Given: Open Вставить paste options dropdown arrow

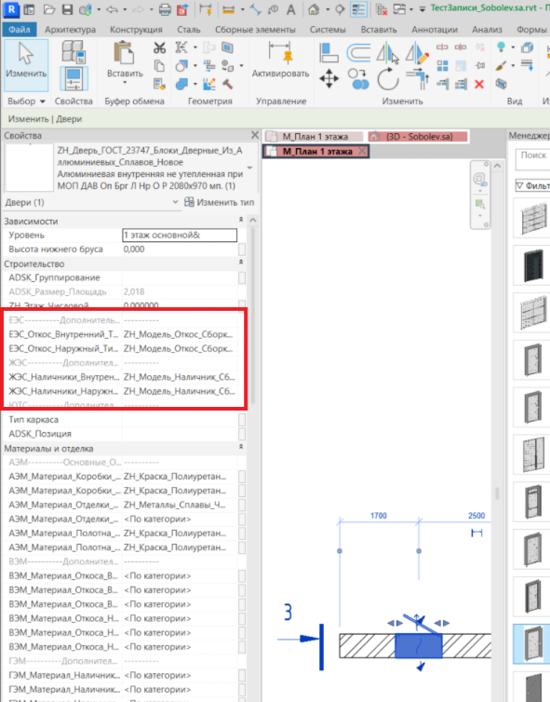Looking at the screenshot, I should pyautogui.click(x=125, y=83).
